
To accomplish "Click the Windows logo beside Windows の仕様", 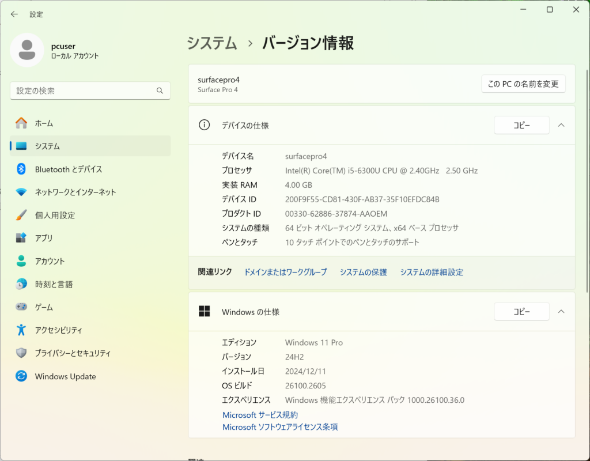I will coord(205,311).
